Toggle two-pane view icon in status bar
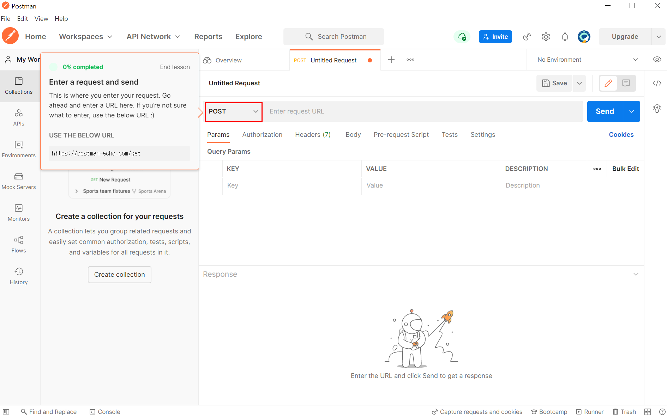The height and width of the screenshot is (416, 667). coord(648,411)
